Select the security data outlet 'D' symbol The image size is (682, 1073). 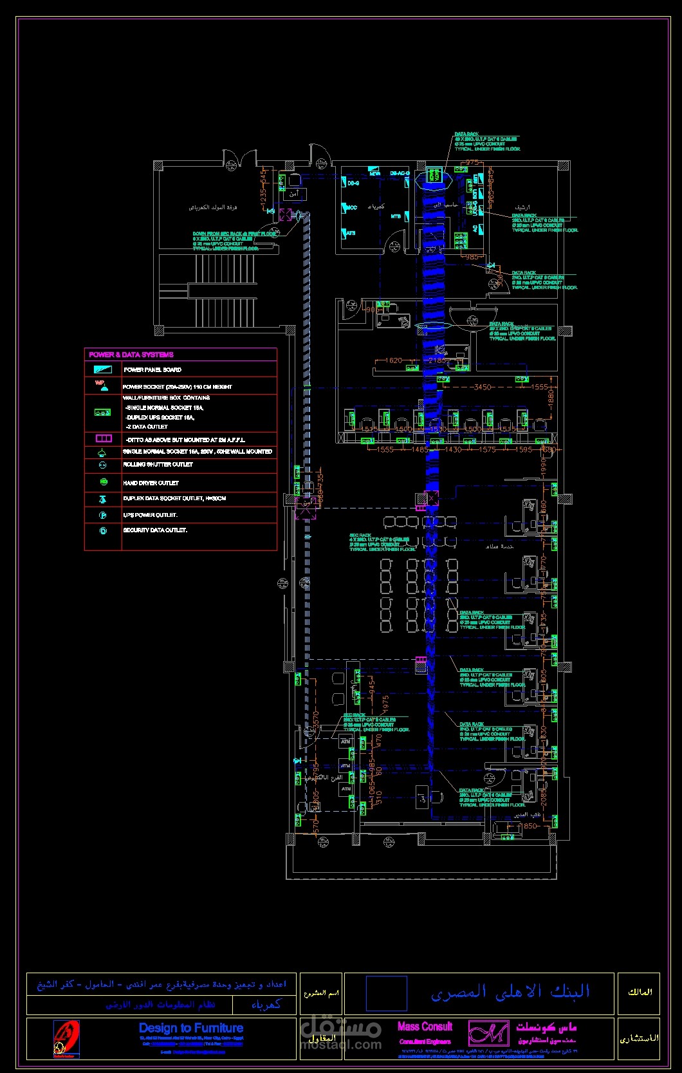coord(103,531)
